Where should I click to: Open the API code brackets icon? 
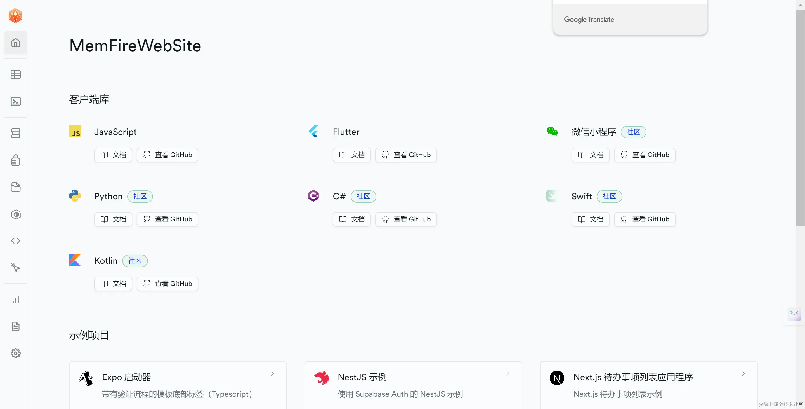coord(16,241)
